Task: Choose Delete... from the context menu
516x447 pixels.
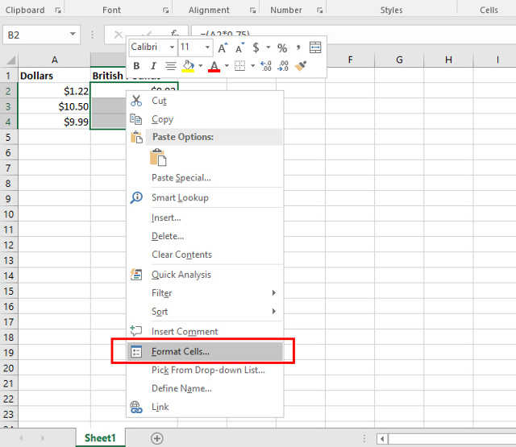Action: click(x=205, y=236)
